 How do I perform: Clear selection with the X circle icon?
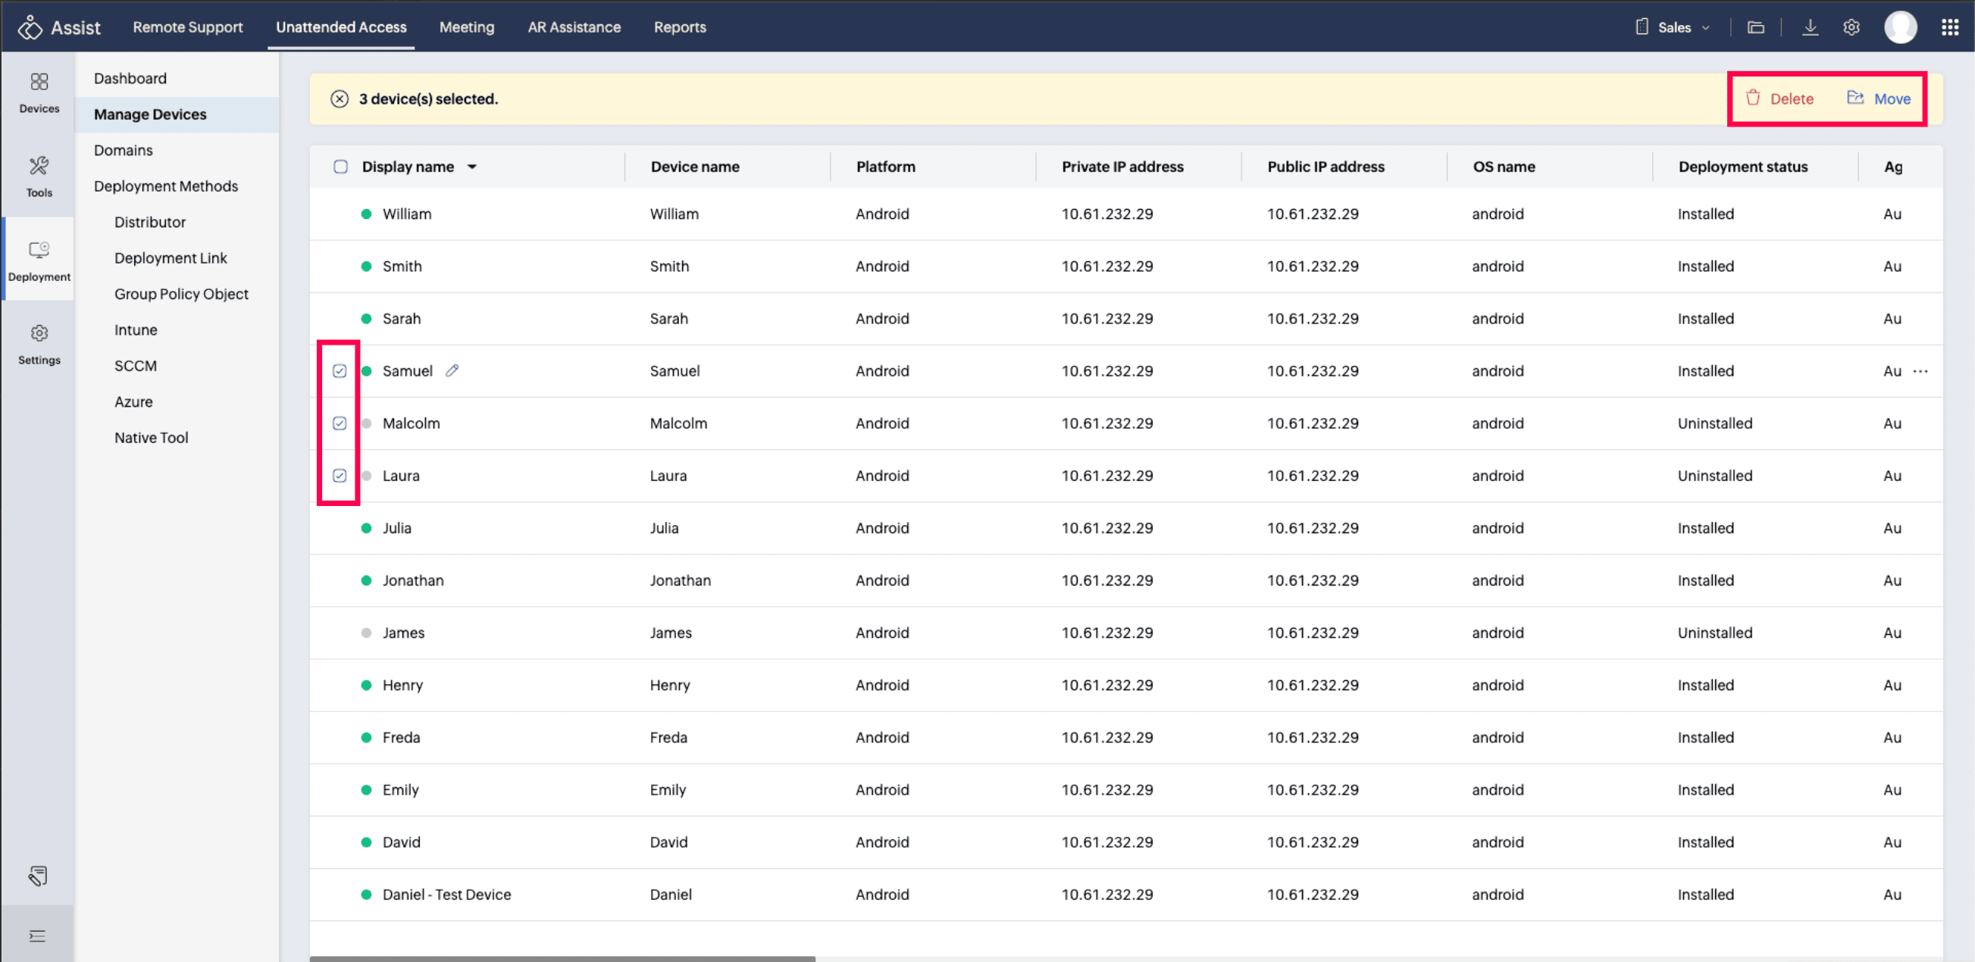pos(339,98)
